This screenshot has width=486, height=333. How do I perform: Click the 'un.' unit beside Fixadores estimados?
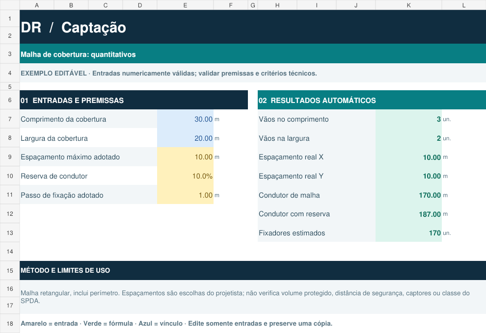447,233
